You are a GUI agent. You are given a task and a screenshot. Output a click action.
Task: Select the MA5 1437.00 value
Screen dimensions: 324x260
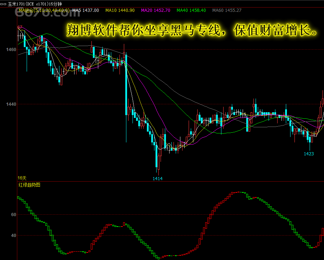86,10
